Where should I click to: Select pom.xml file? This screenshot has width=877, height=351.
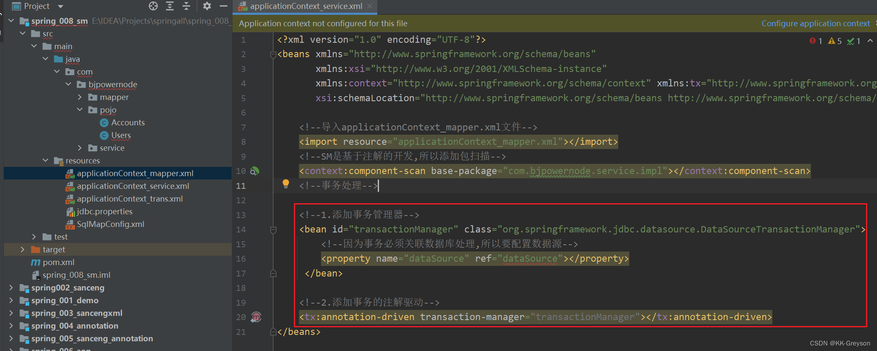58,262
